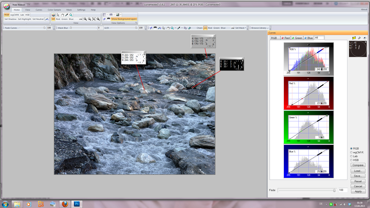Click the wrench icon in the Curves panel
Screen dimensions: 370x208
point(359,38)
